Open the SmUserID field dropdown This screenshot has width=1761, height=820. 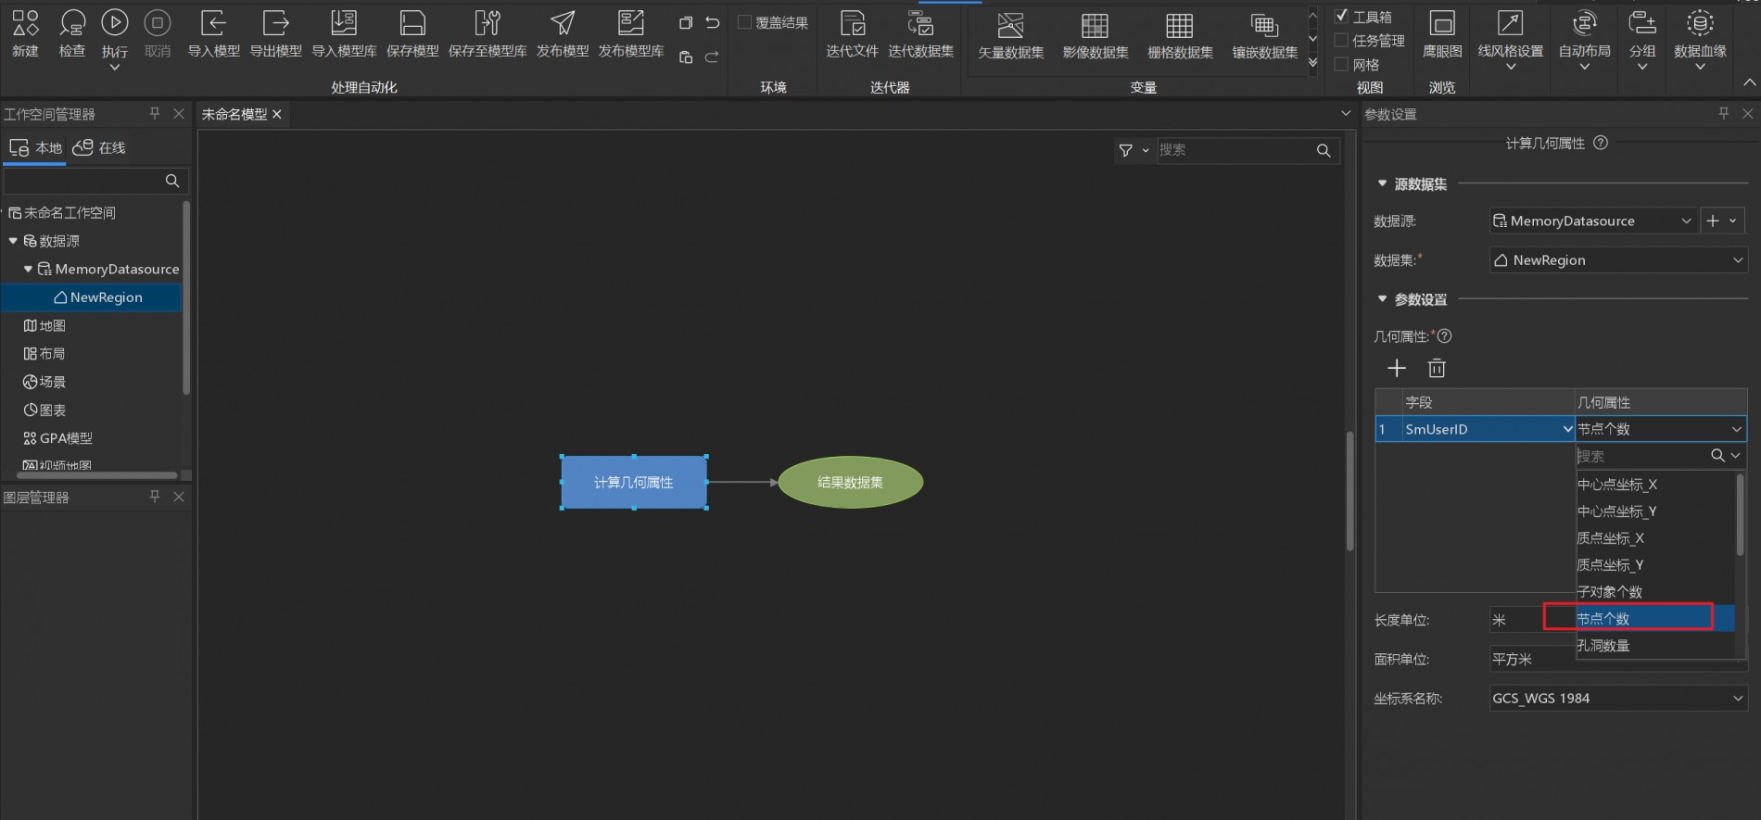[1567, 429]
